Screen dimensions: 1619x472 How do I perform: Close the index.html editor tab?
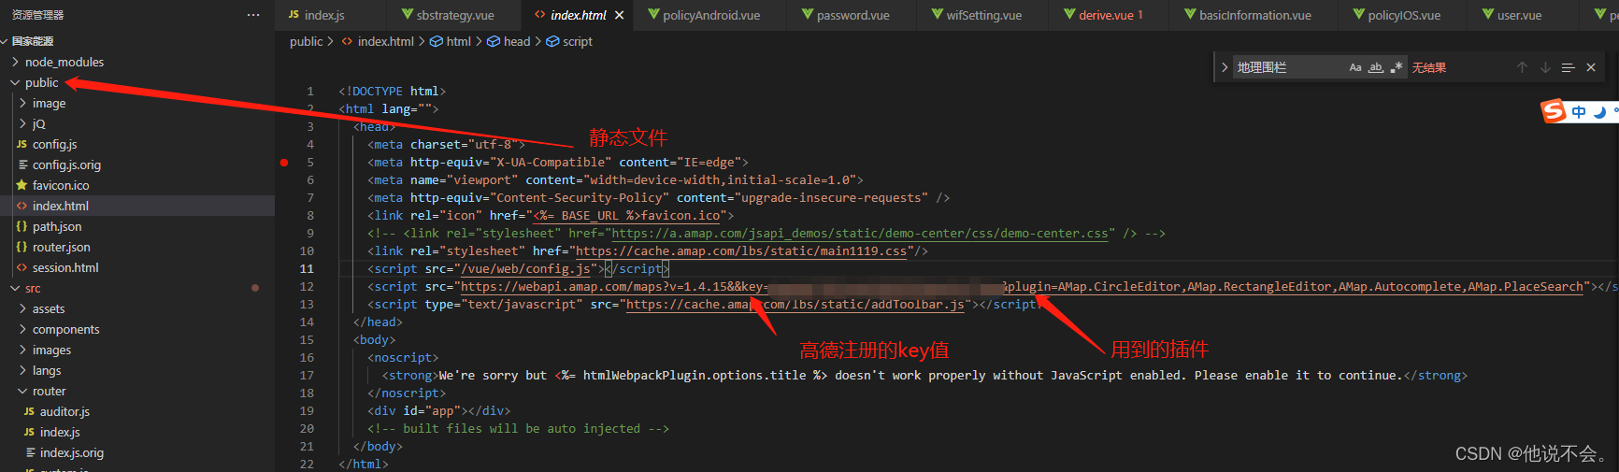(619, 15)
